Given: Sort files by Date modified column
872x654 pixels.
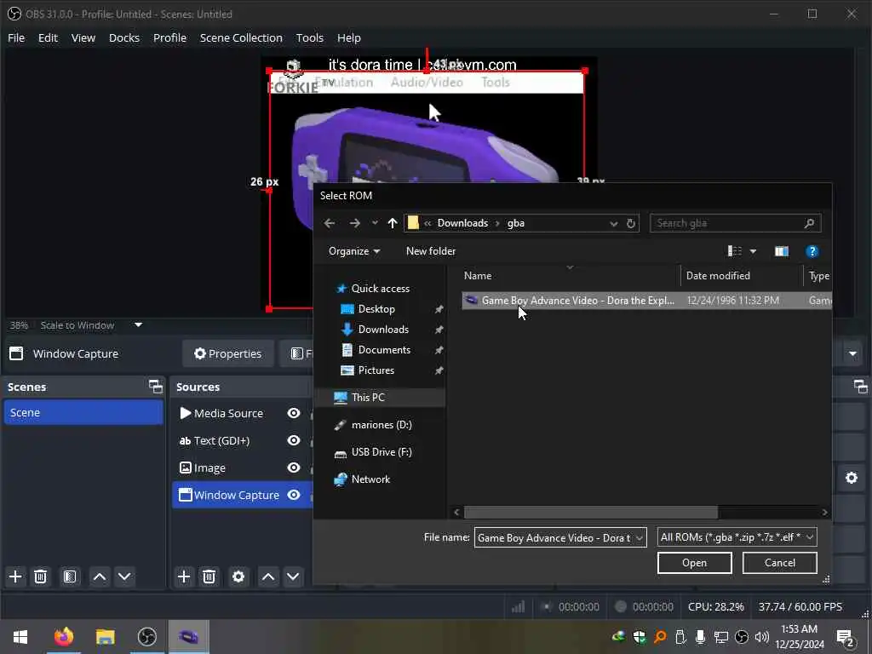Looking at the screenshot, I should 742,276.
